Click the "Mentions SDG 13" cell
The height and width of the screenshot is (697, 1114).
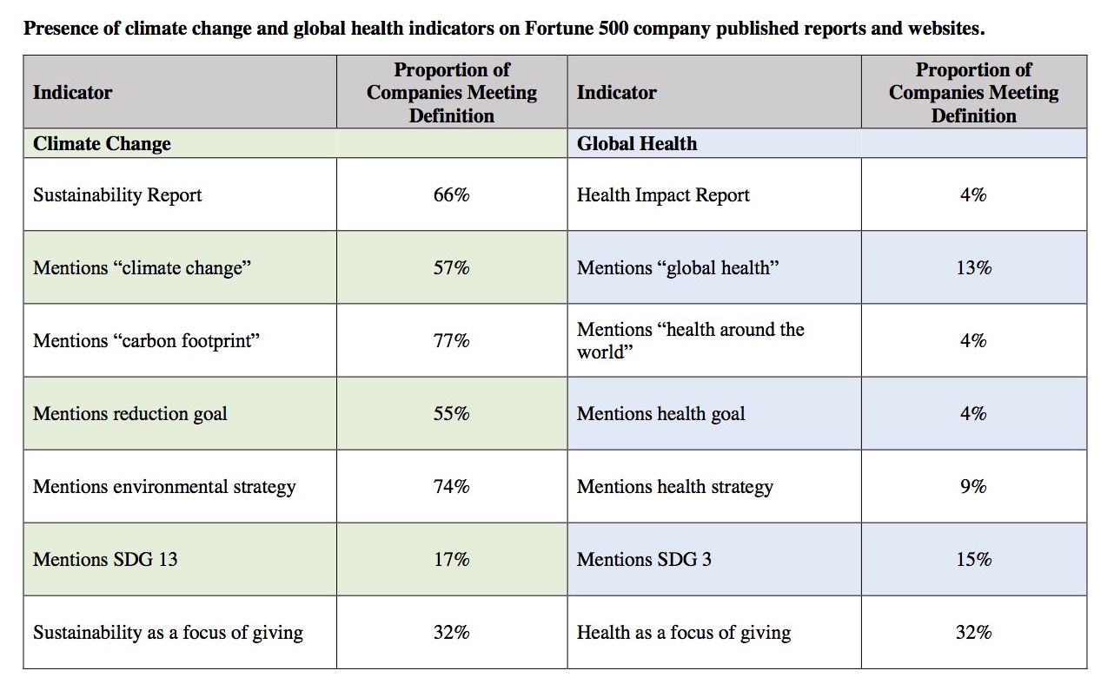(105, 560)
